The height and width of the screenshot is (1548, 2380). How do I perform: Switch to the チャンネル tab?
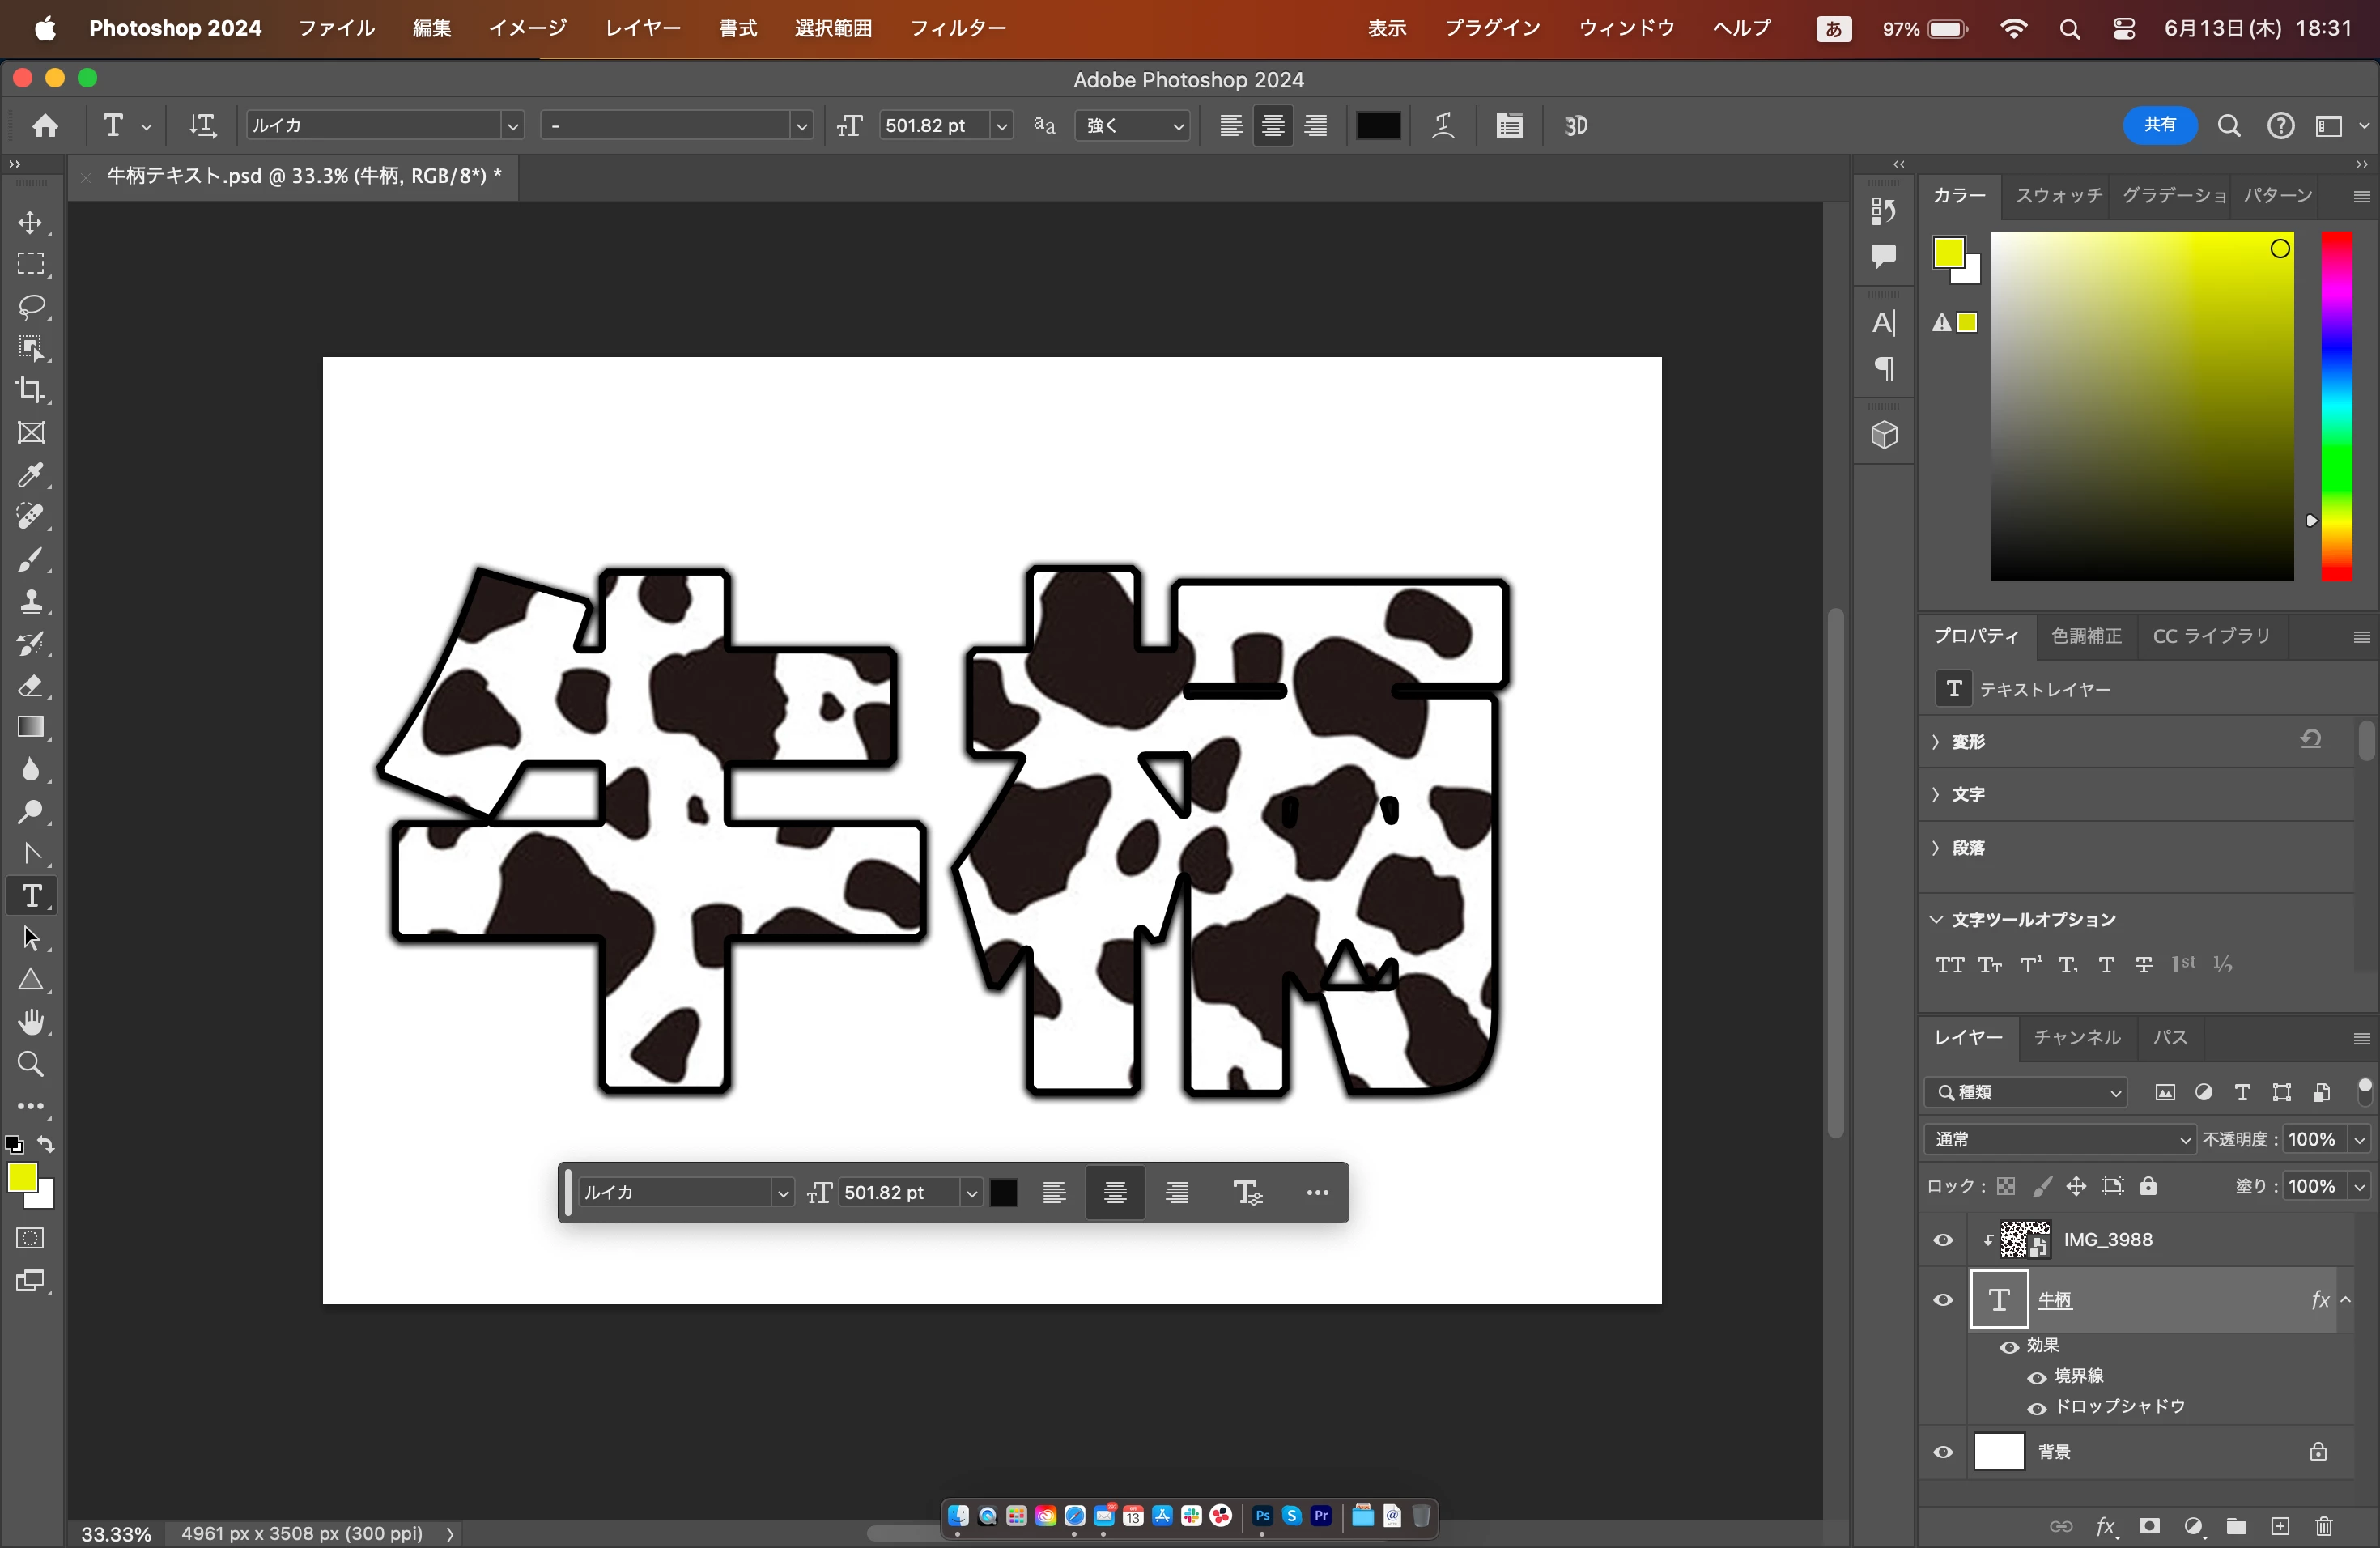click(x=2077, y=1038)
